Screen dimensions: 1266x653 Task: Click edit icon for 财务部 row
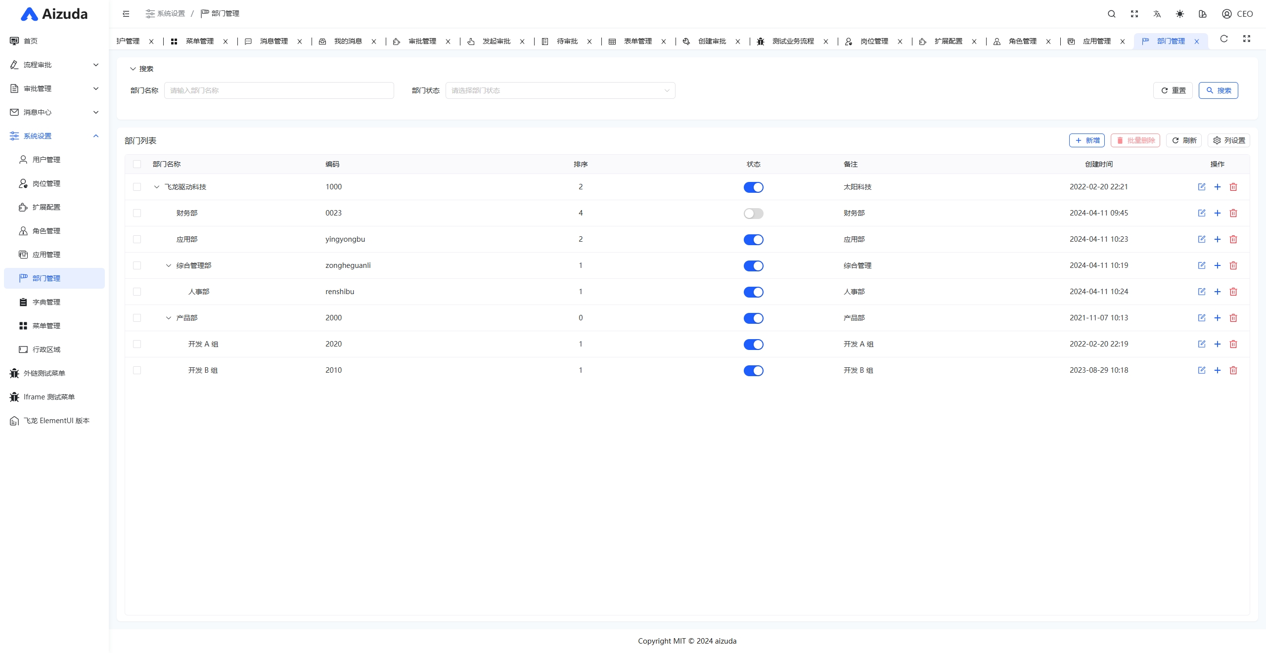click(1202, 213)
